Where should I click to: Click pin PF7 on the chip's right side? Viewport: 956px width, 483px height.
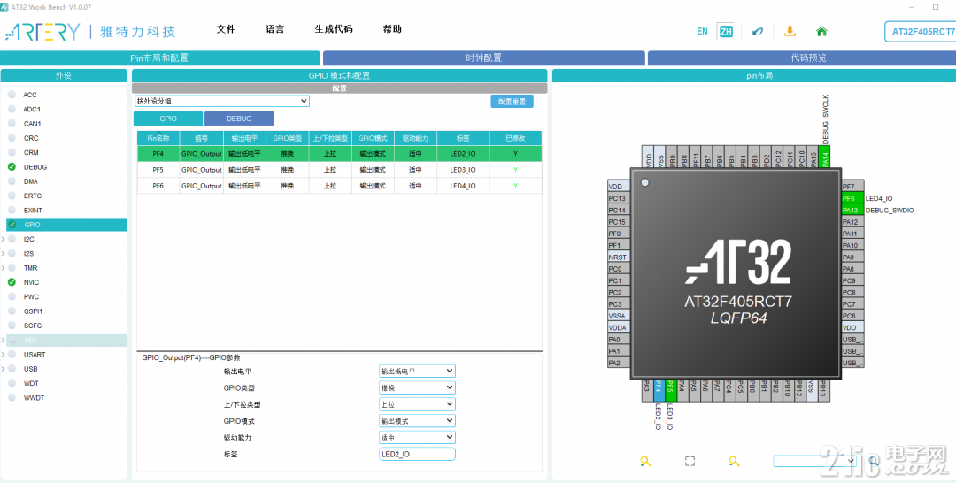[x=852, y=187]
